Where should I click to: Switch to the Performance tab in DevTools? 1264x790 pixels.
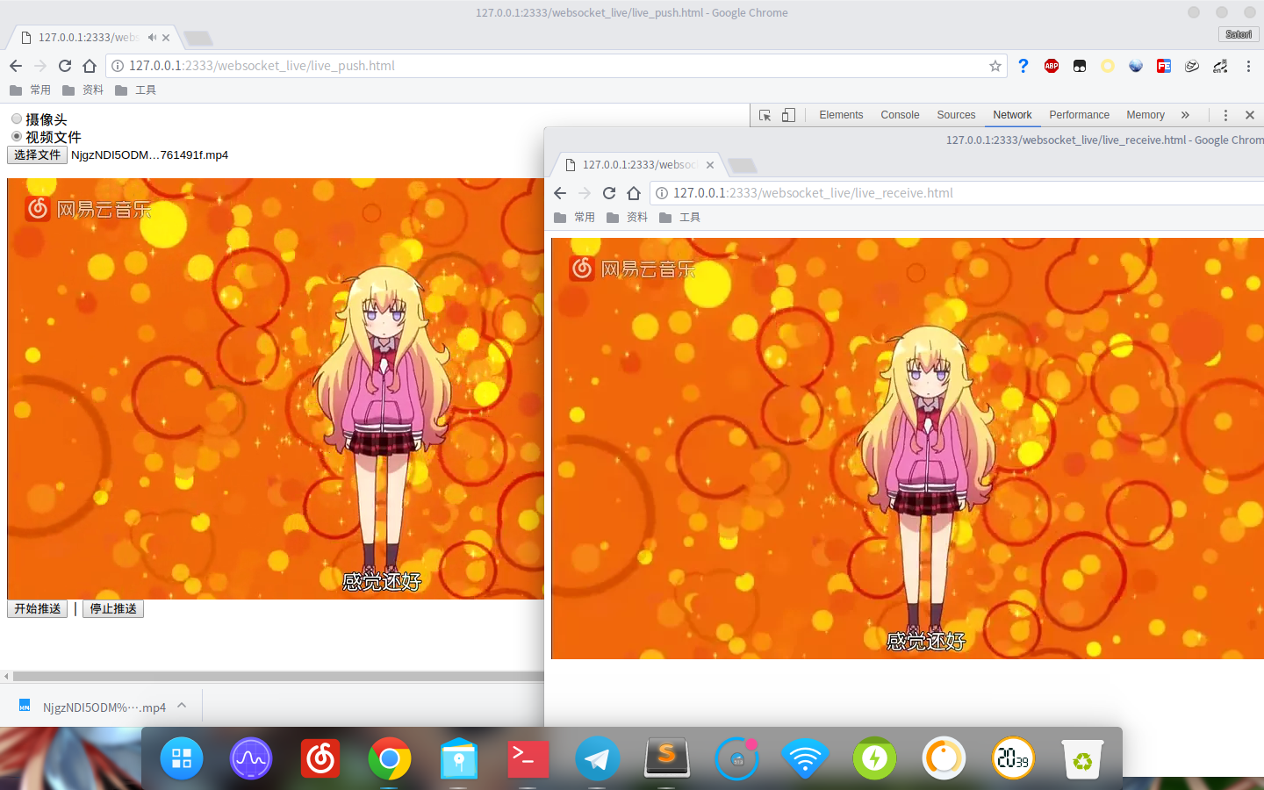coord(1079,115)
